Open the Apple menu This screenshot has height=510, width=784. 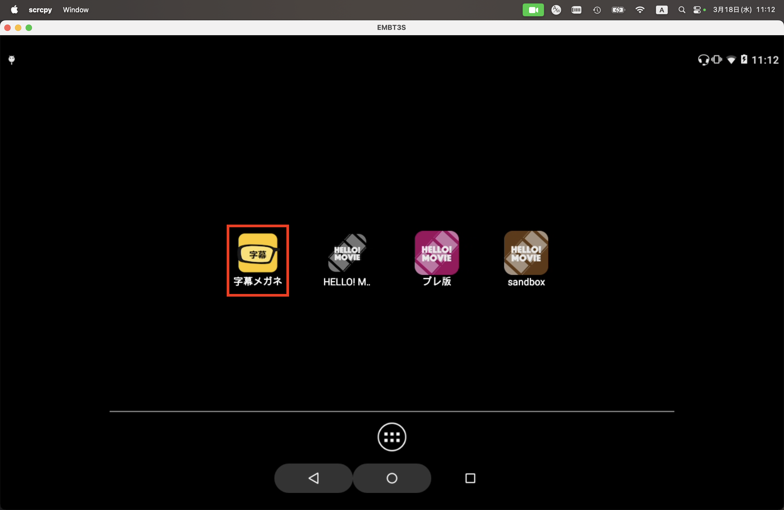(14, 10)
